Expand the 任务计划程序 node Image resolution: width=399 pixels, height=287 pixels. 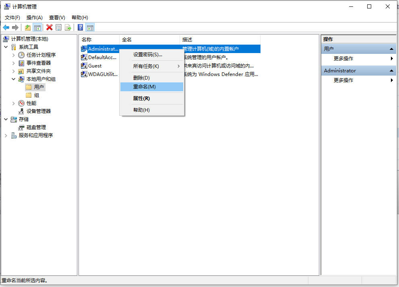[x=13, y=55]
